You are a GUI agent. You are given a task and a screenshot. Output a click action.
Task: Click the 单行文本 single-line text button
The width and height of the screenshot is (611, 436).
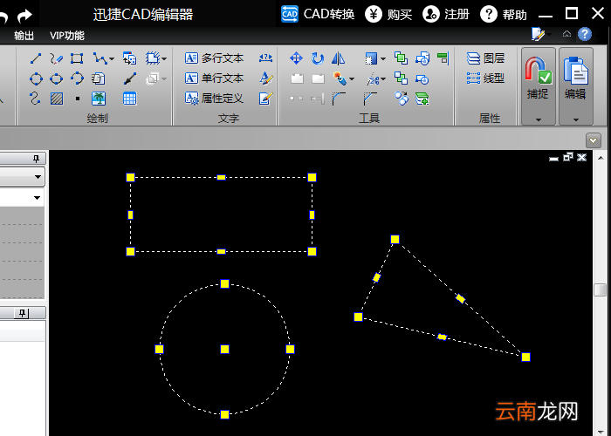pyautogui.click(x=215, y=78)
